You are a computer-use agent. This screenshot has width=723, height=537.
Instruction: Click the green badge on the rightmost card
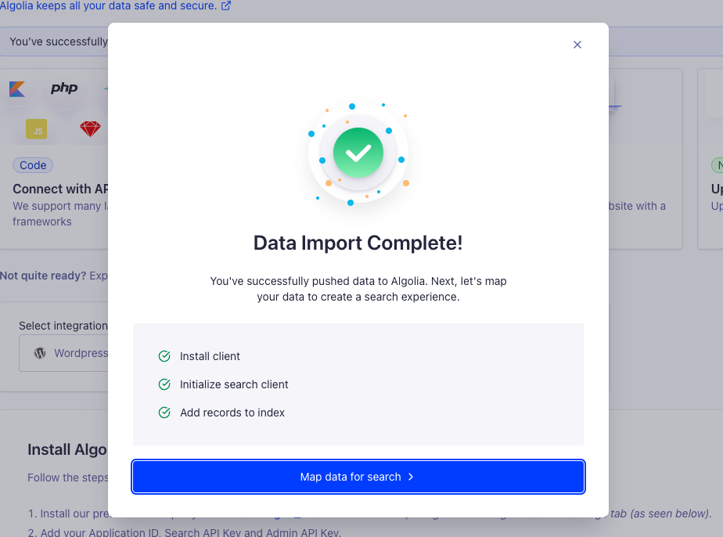(x=718, y=165)
